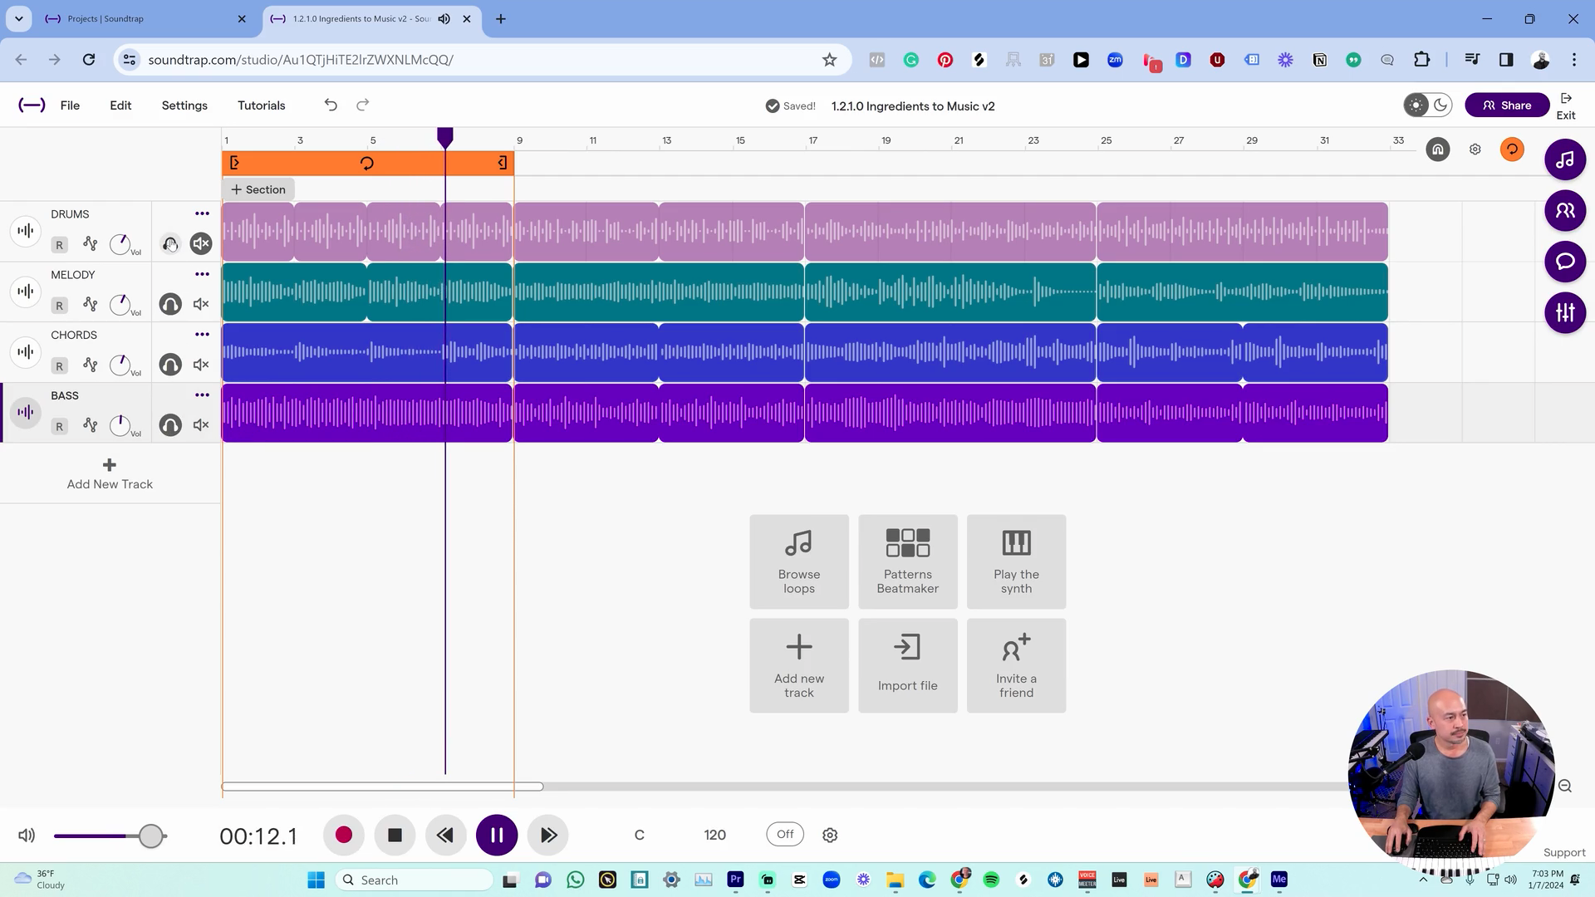Open the collaborators panel icon

1565,211
